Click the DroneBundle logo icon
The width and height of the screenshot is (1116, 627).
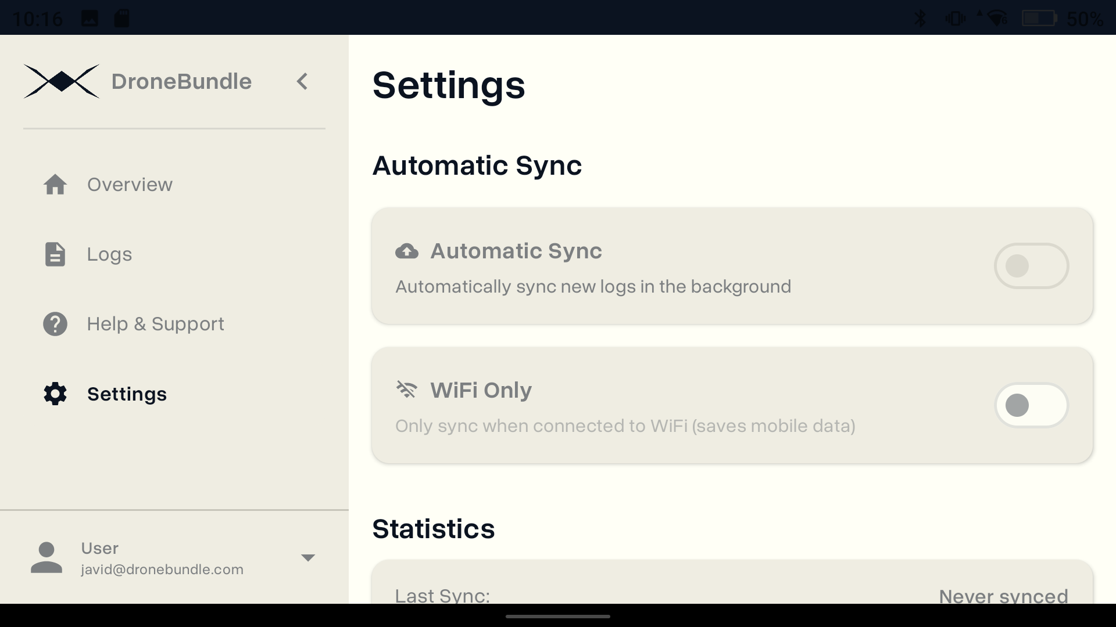pyautogui.click(x=61, y=81)
